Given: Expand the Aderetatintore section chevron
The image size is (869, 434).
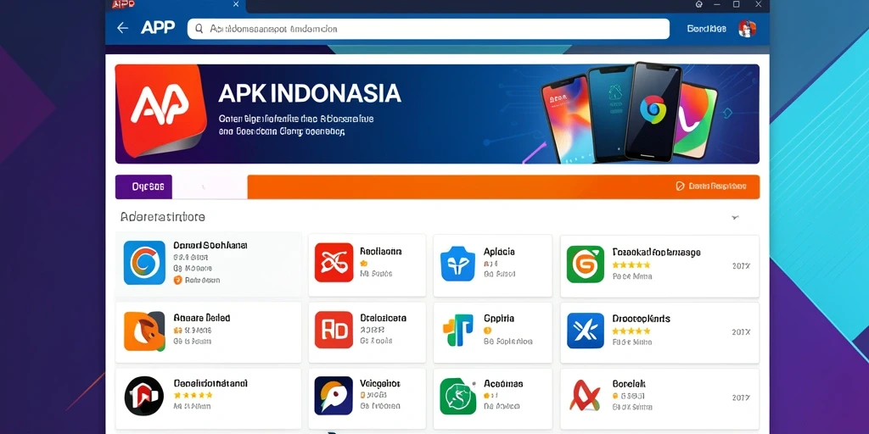Looking at the screenshot, I should coord(736,218).
